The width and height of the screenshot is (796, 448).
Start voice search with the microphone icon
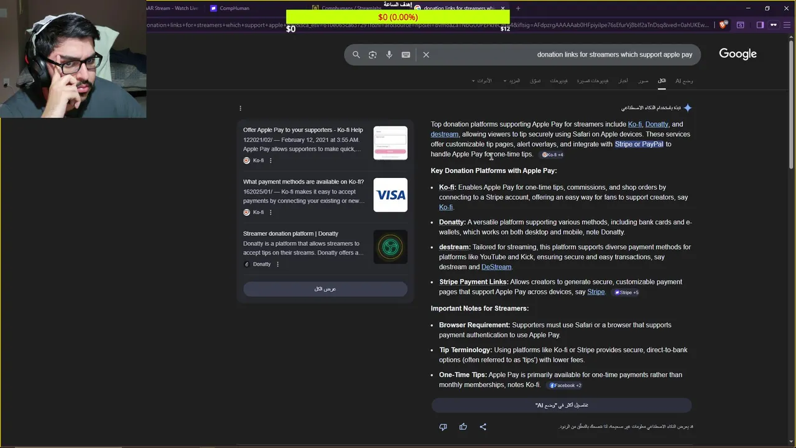[389, 55]
